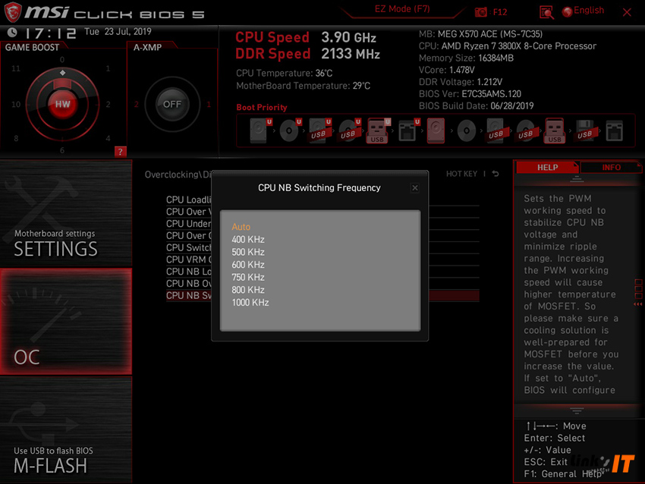Image resolution: width=645 pixels, height=484 pixels.
Task: Close the CPU NB Switching Frequency dialog
Action: click(x=414, y=188)
